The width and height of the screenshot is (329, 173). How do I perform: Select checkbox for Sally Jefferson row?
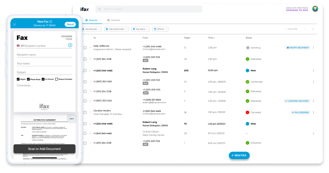[x=85, y=48]
